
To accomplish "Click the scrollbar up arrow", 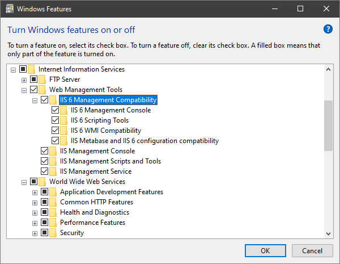I will 328,69.
